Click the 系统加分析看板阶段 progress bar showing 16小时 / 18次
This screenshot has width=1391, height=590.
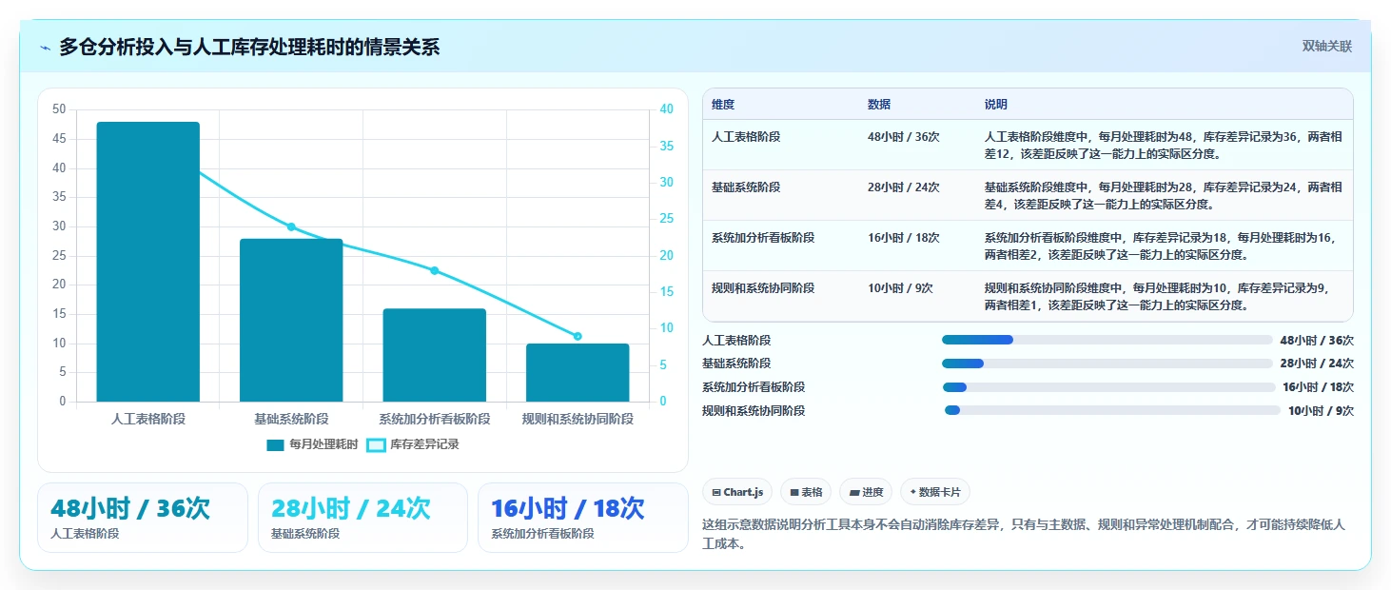click(x=1108, y=387)
